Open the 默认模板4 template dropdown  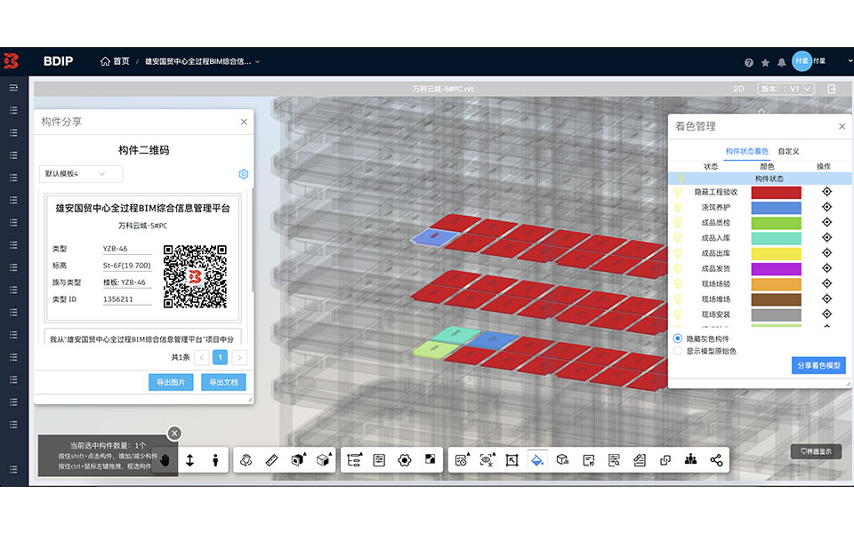click(x=81, y=174)
